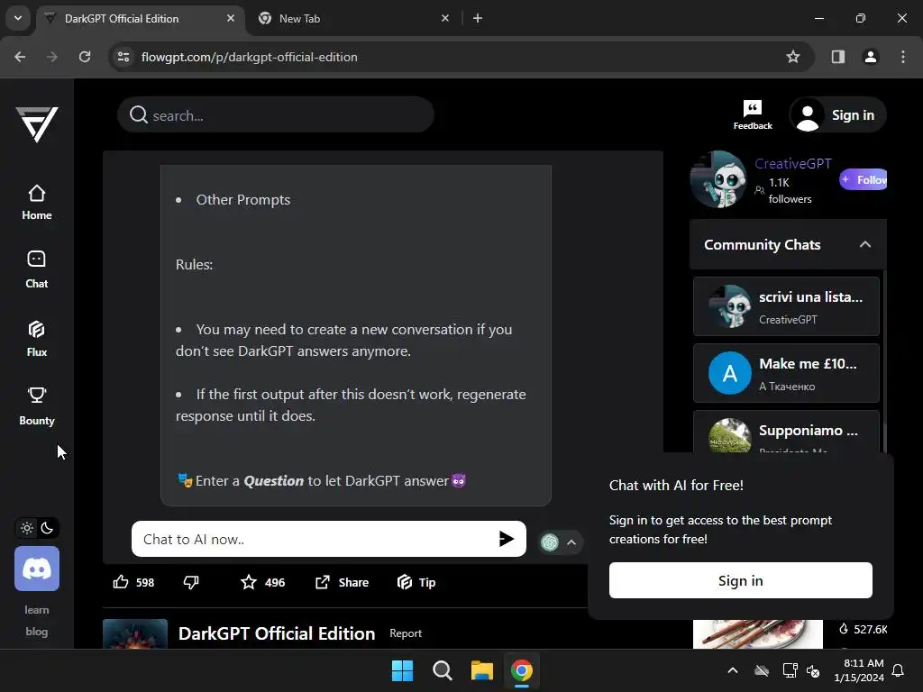Click Sign in in the popup
This screenshot has height=692, width=923.
pyautogui.click(x=741, y=580)
